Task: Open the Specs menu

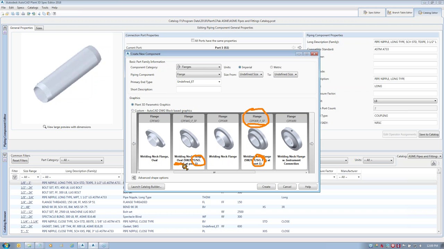Action: [x=20, y=8]
